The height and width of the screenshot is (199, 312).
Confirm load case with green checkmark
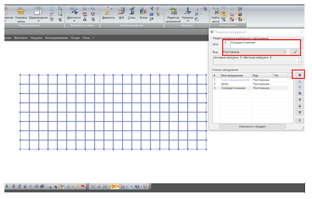coord(295,52)
